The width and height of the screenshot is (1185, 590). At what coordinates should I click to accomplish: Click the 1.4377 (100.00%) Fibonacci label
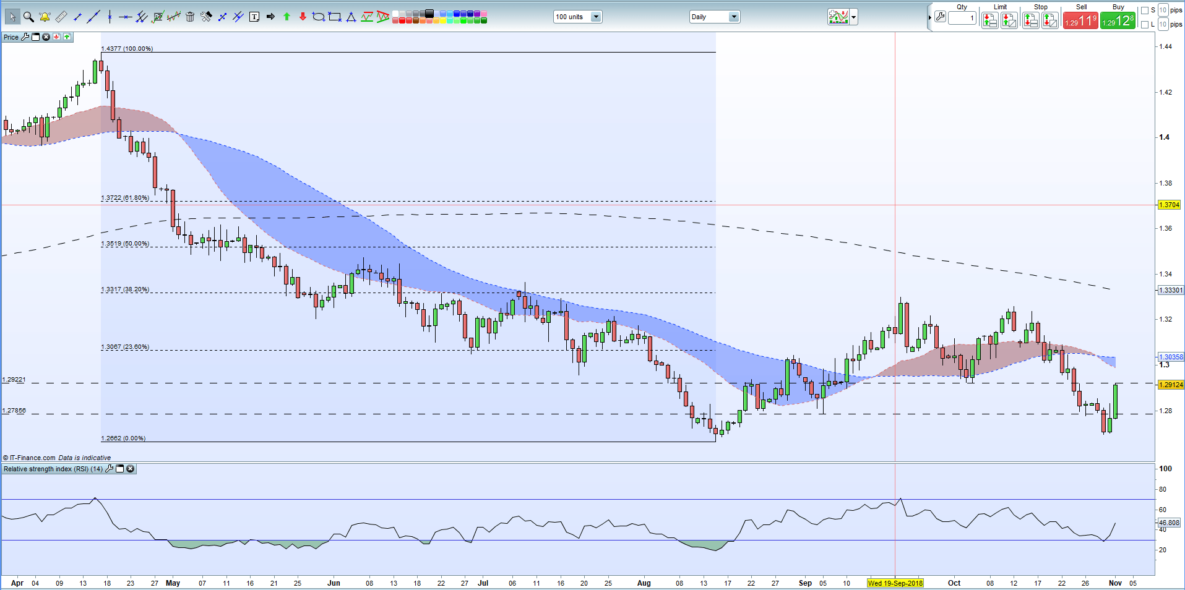click(127, 48)
